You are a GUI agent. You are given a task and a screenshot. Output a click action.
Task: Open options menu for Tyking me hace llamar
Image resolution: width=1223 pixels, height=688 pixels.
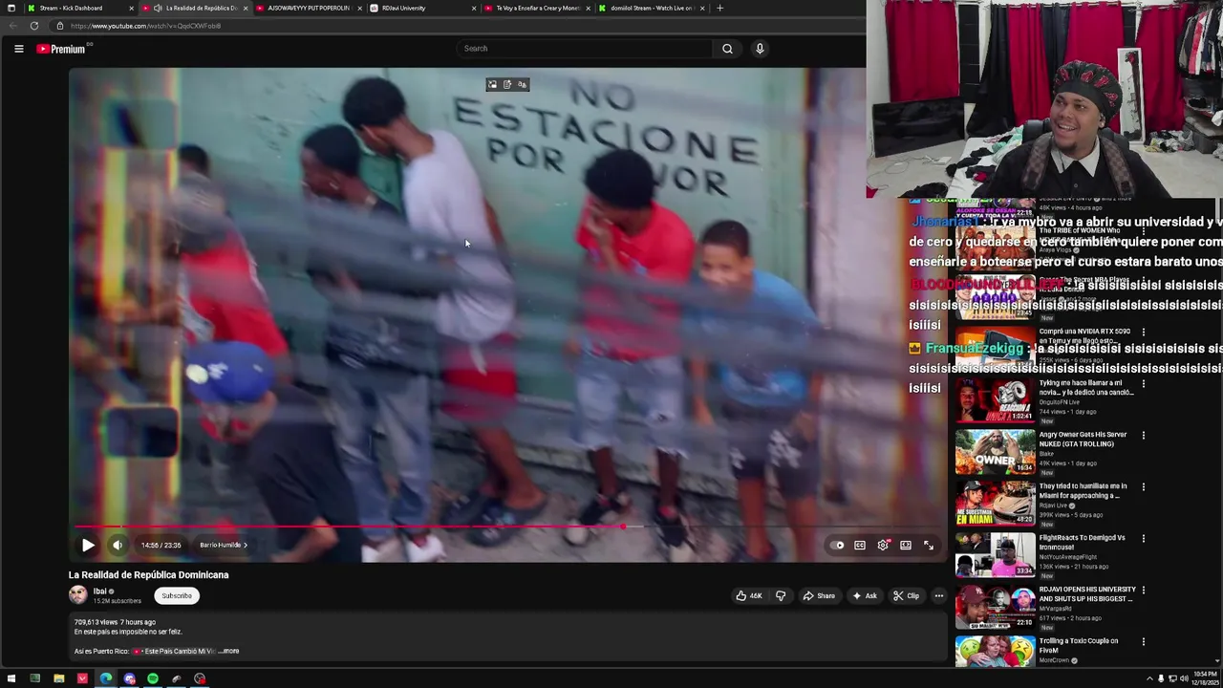pyautogui.click(x=1143, y=384)
